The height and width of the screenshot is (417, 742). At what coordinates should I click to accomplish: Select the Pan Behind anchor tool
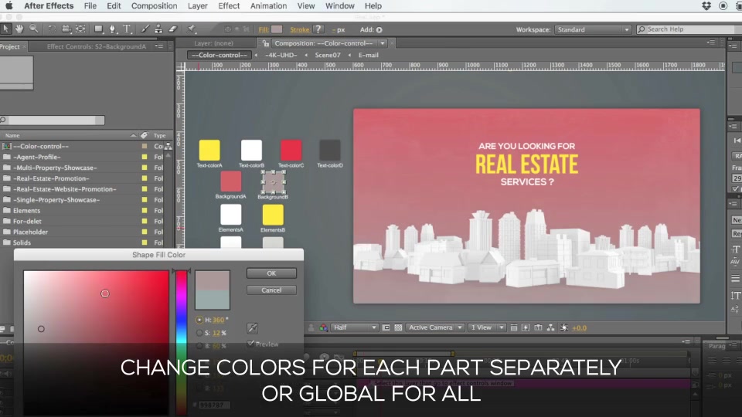[x=80, y=29]
